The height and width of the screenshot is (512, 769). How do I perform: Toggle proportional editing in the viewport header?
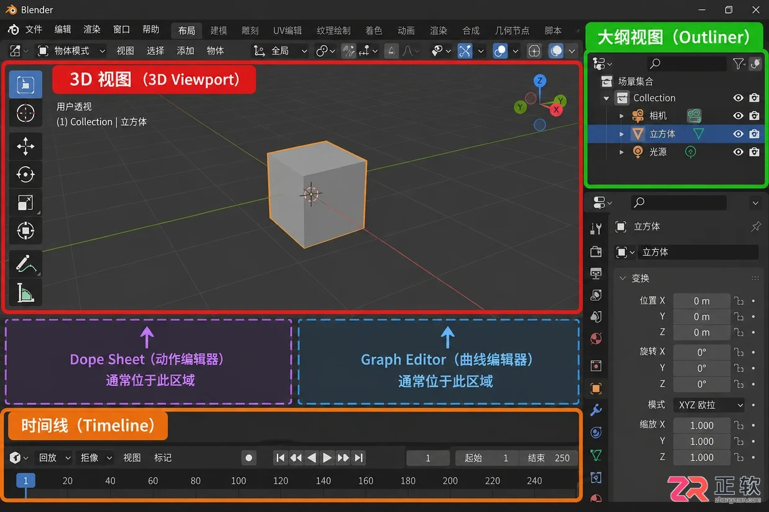tap(391, 51)
